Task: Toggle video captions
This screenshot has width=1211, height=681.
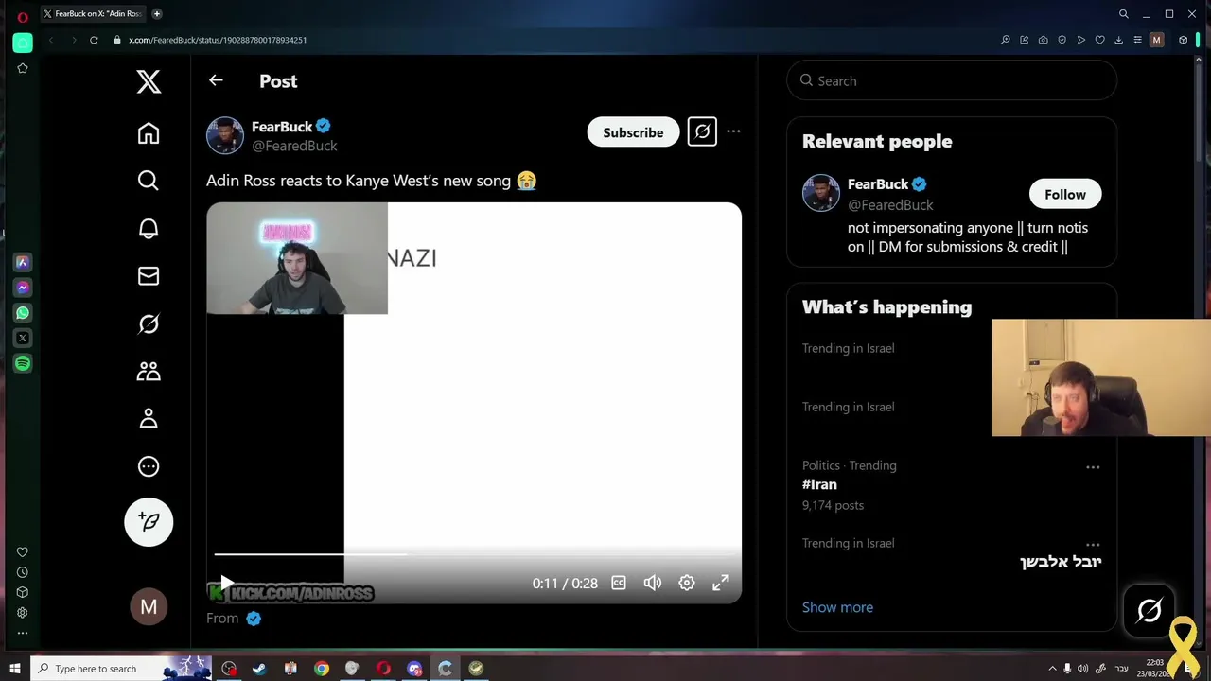Action: (619, 583)
